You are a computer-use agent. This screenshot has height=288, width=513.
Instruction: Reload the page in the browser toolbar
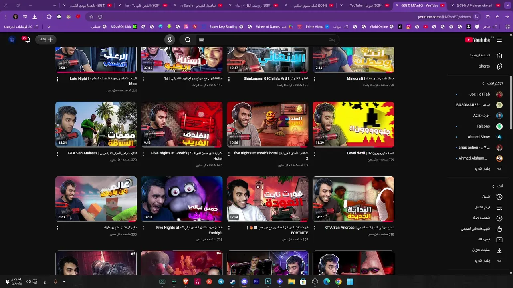(488, 17)
